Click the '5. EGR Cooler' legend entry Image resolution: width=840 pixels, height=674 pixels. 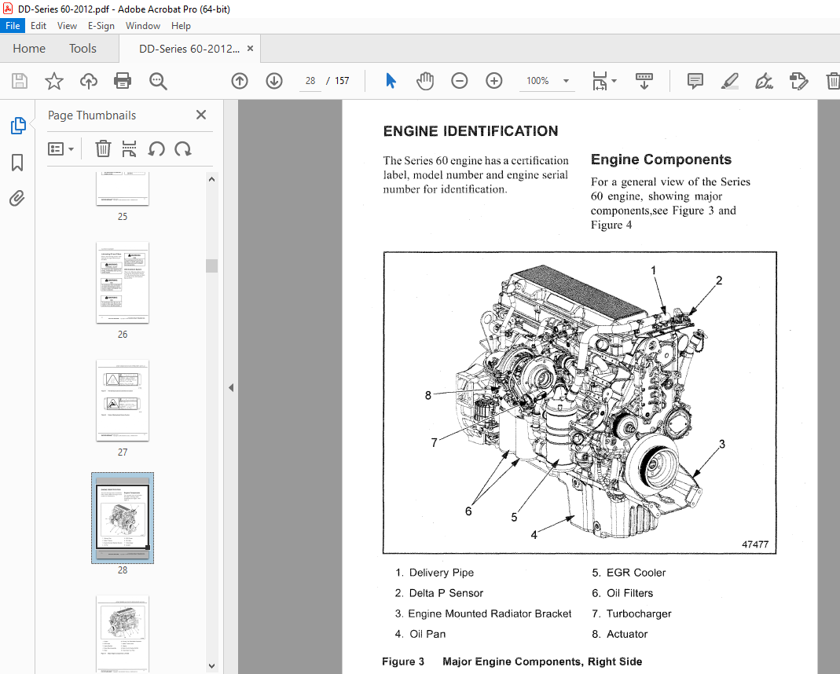(x=629, y=573)
